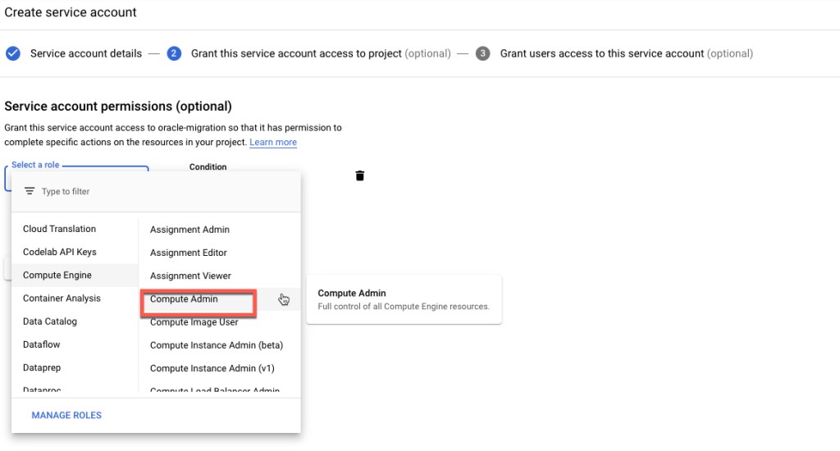Select Compute Engine service category

[57, 276]
